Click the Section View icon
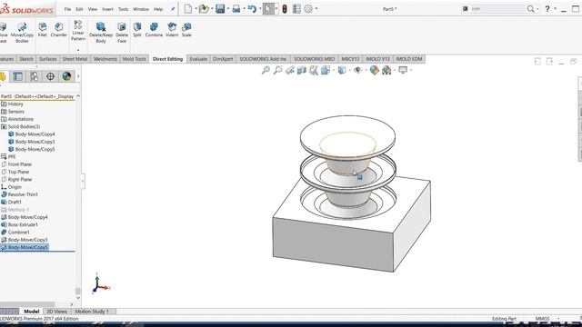582x327 pixels. (302, 70)
